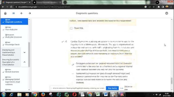Toggle the course outline list icon
174x97 pixels.
(14, 13)
